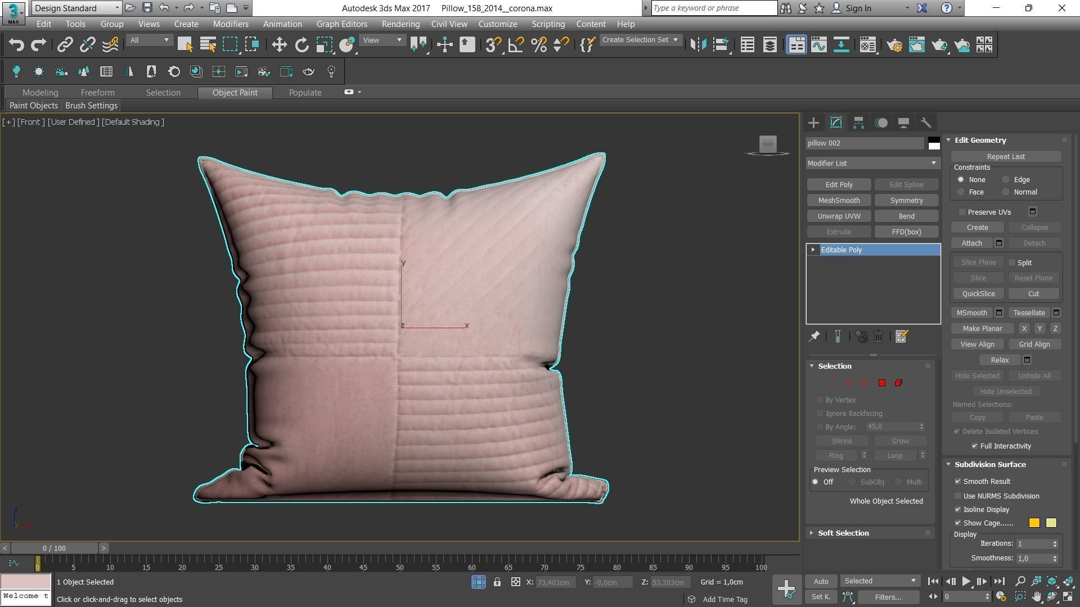Screen dimensions: 1080x607
Task: Open the Modifiers menu
Action: tap(231, 24)
